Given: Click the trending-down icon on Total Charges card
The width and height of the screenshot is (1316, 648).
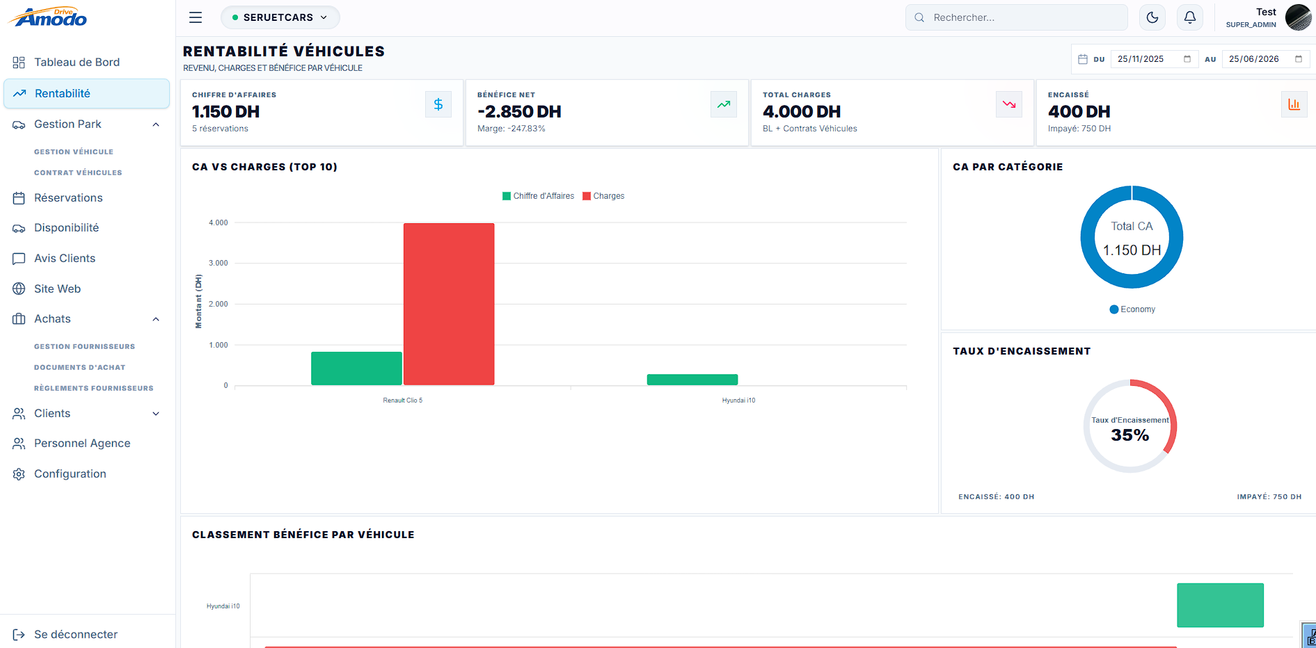Looking at the screenshot, I should tap(1009, 104).
